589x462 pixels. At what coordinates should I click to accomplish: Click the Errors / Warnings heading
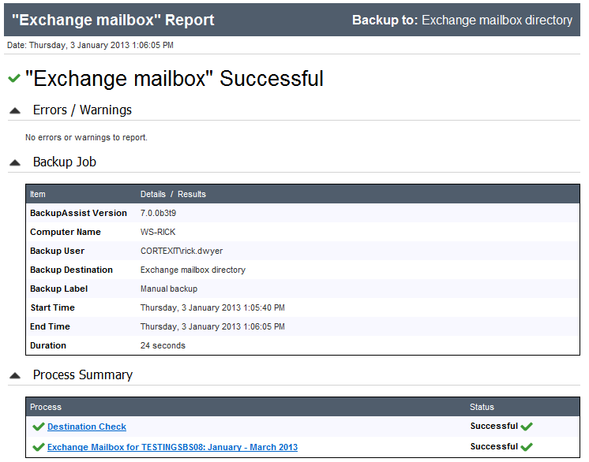82,110
